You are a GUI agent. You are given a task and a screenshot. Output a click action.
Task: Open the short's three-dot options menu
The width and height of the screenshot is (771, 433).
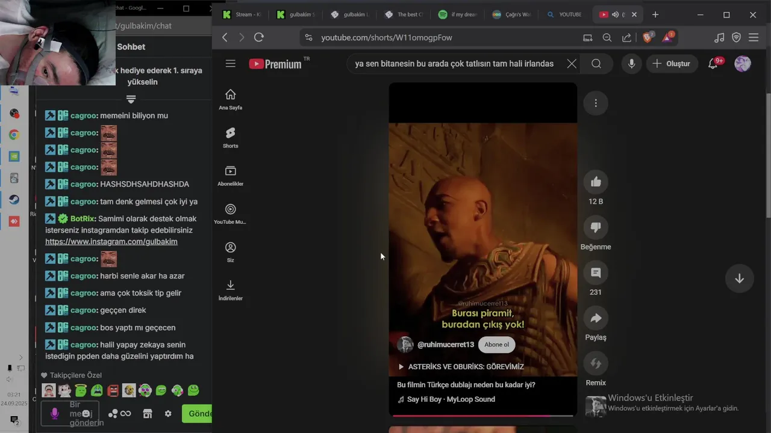tap(596, 103)
